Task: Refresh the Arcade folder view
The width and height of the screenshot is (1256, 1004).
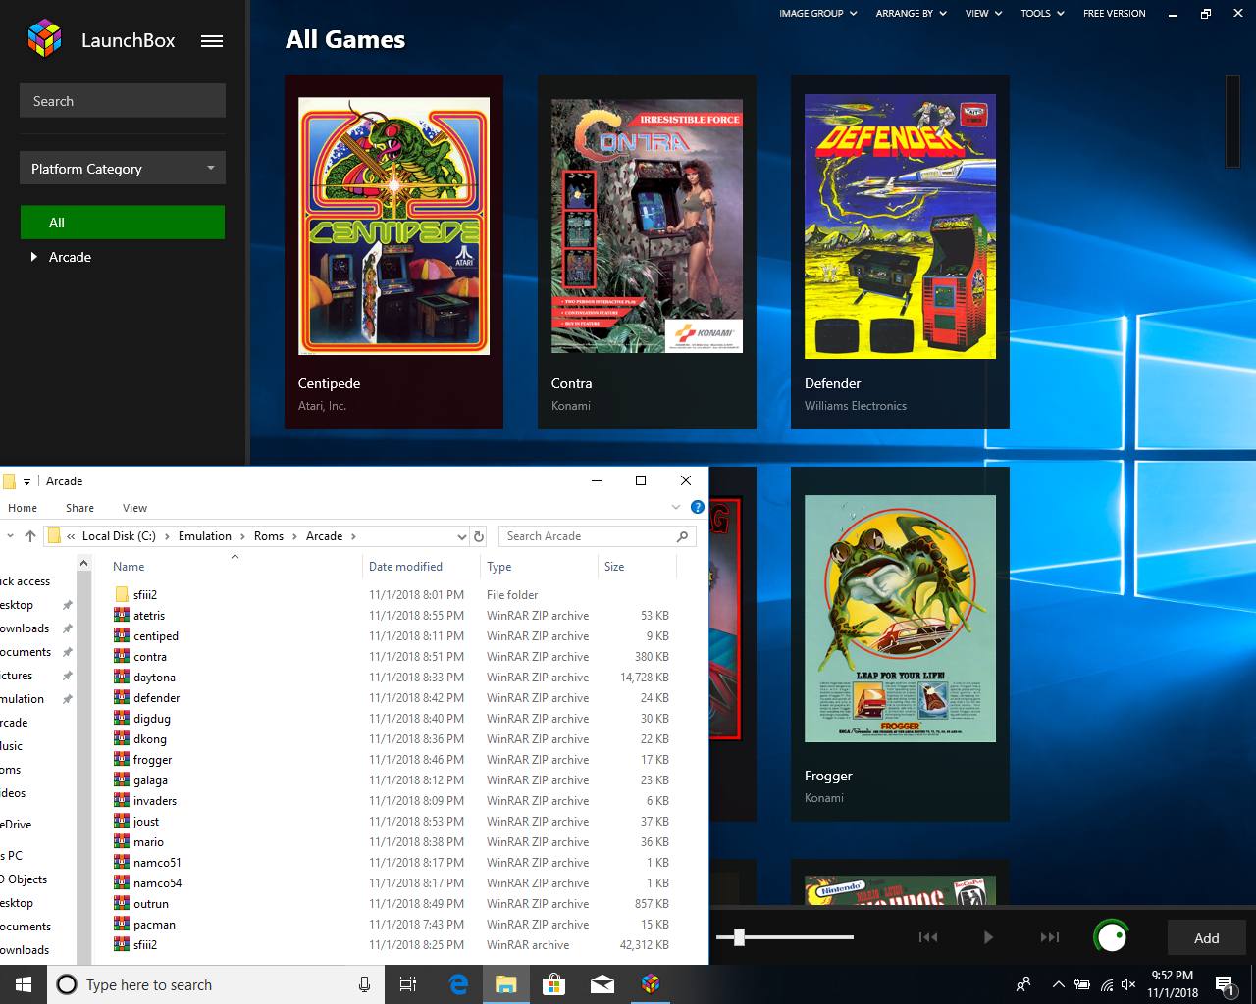Action: pyautogui.click(x=479, y=536)
